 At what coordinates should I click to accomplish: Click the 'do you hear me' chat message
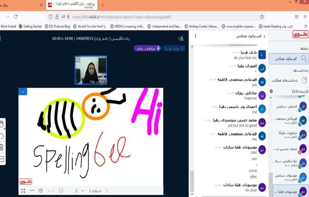click(246, 58)
